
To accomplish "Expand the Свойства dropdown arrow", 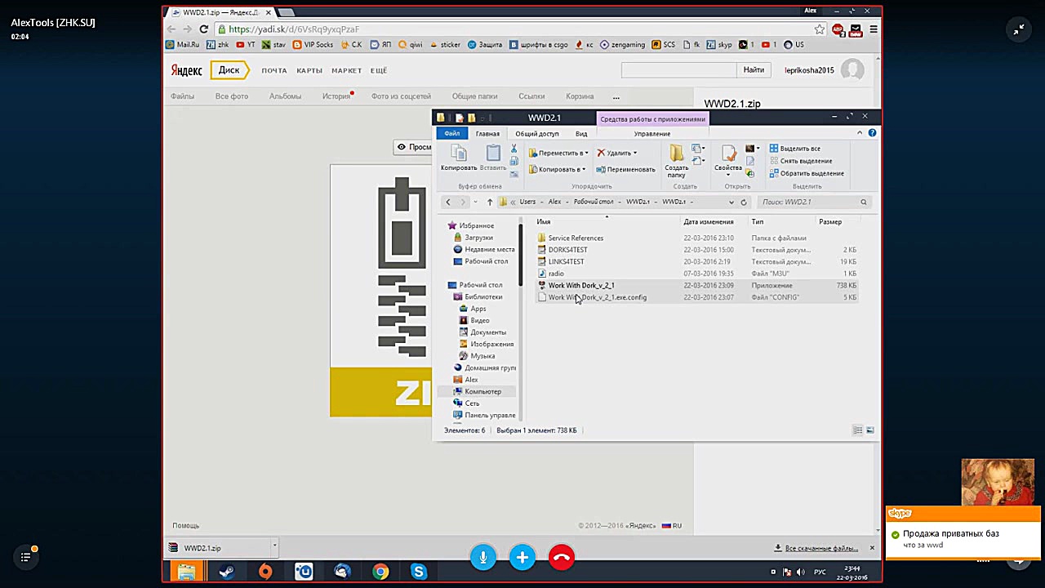I will click(727, 175).
